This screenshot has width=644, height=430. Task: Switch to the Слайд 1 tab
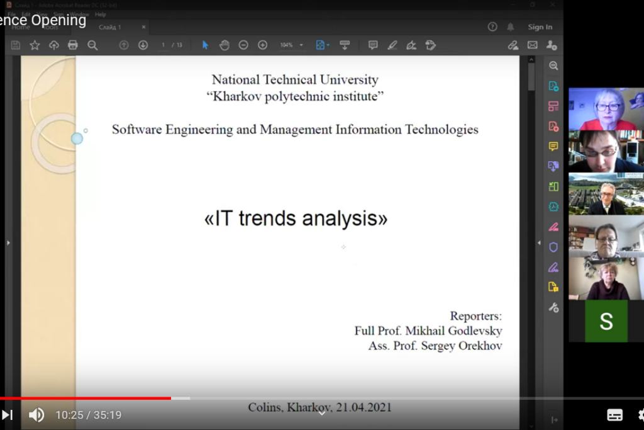click(x=110, y=27)
